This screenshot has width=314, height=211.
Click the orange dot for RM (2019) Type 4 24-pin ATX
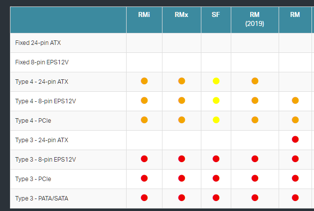255,81
